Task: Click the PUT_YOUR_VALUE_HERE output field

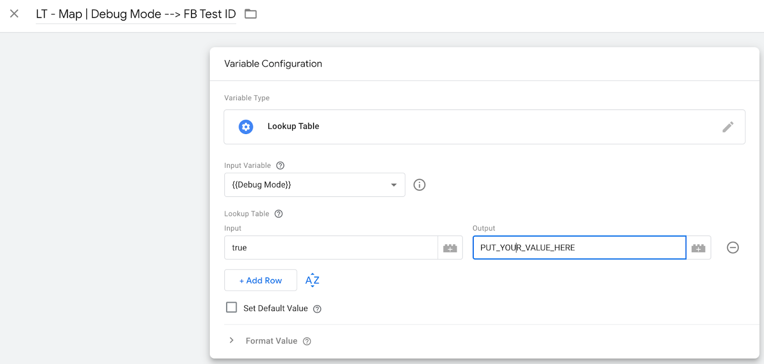Action: [579, 247]
